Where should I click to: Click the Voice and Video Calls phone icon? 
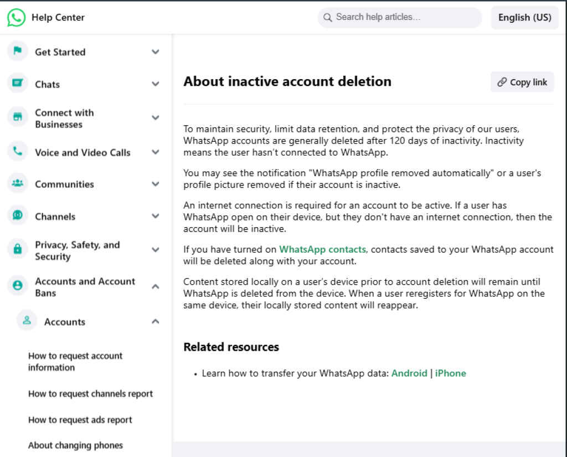(18, 152)
